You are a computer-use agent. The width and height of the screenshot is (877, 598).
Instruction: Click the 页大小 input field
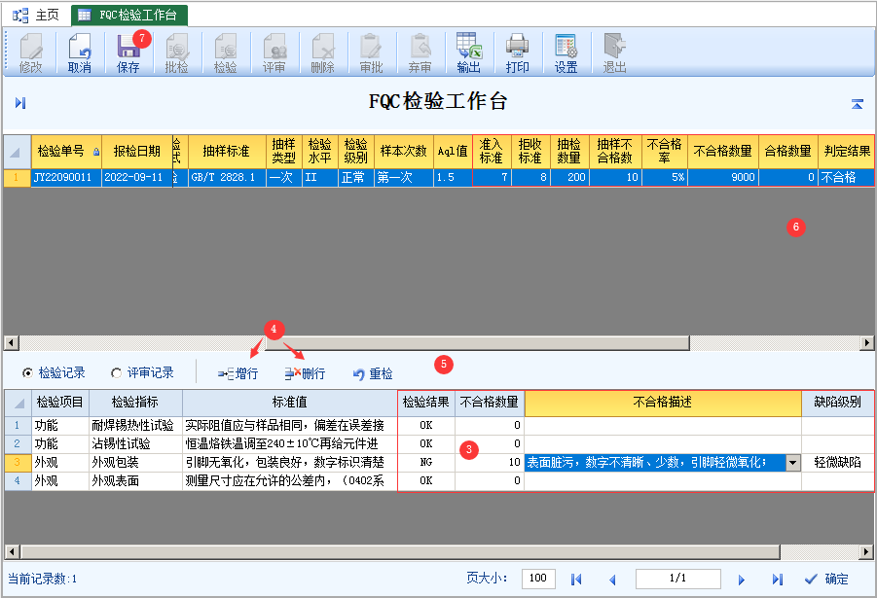click(538, 579)
